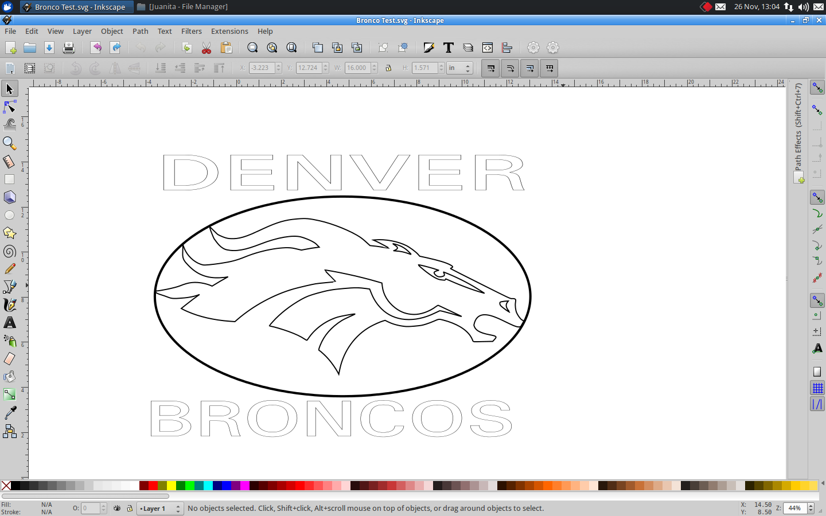The height and width of the screenshot is (516, 826).
Task: Open the Text and Font dialog
Action: (449, 48)
